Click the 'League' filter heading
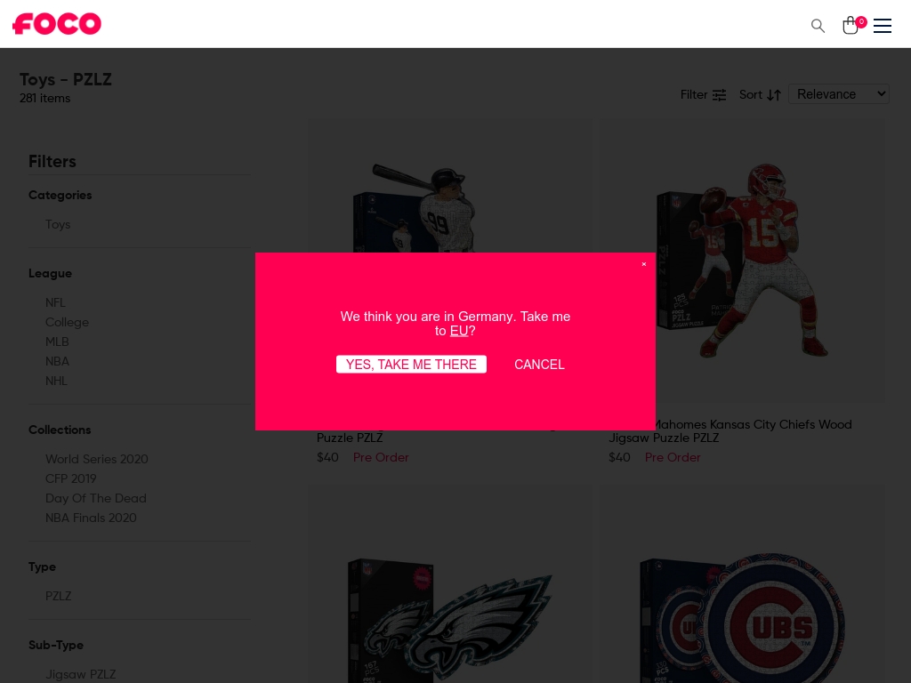 pos(50,273)
